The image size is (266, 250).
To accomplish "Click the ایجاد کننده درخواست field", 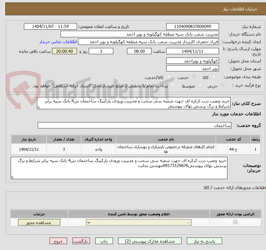I will 148,42.
